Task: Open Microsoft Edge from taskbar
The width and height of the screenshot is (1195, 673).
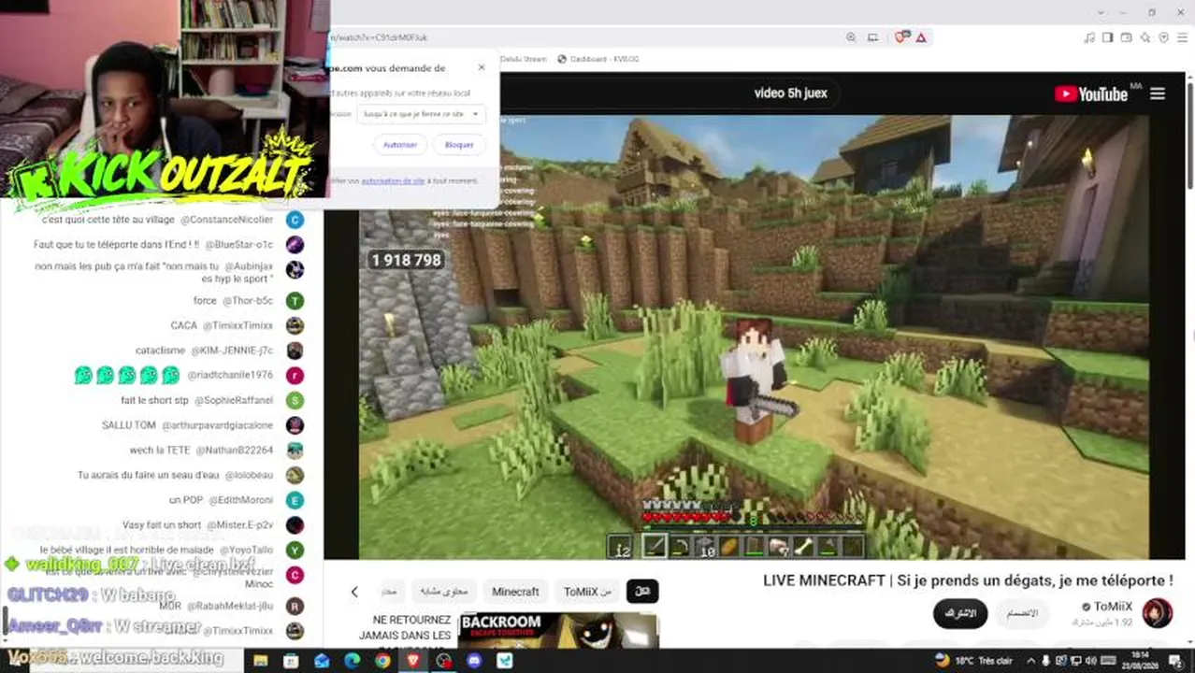Action: click(x=353, y=661)
